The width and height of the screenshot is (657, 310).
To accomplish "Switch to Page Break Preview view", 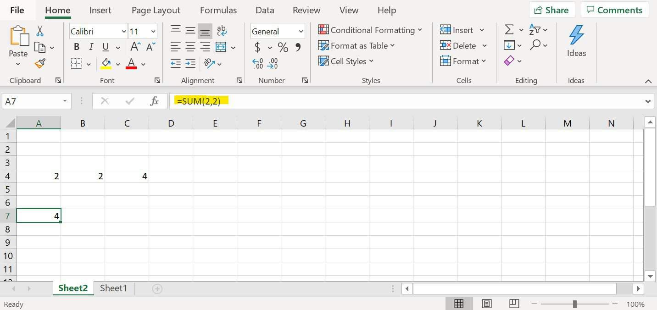I will (514, 304).
